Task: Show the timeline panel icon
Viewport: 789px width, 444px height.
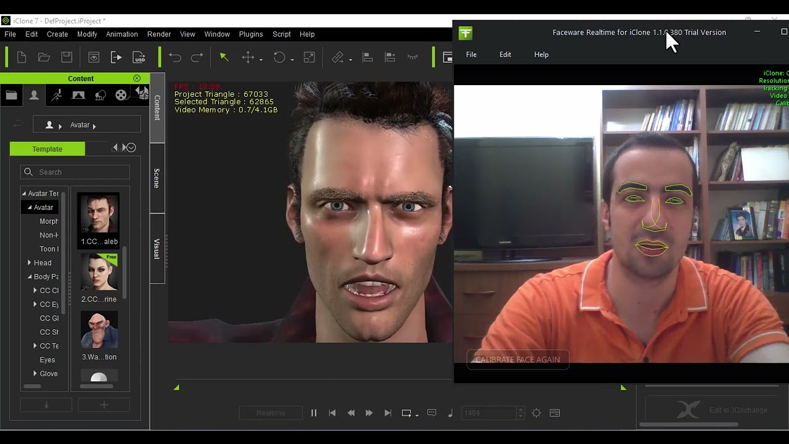Action: [555, 413]
